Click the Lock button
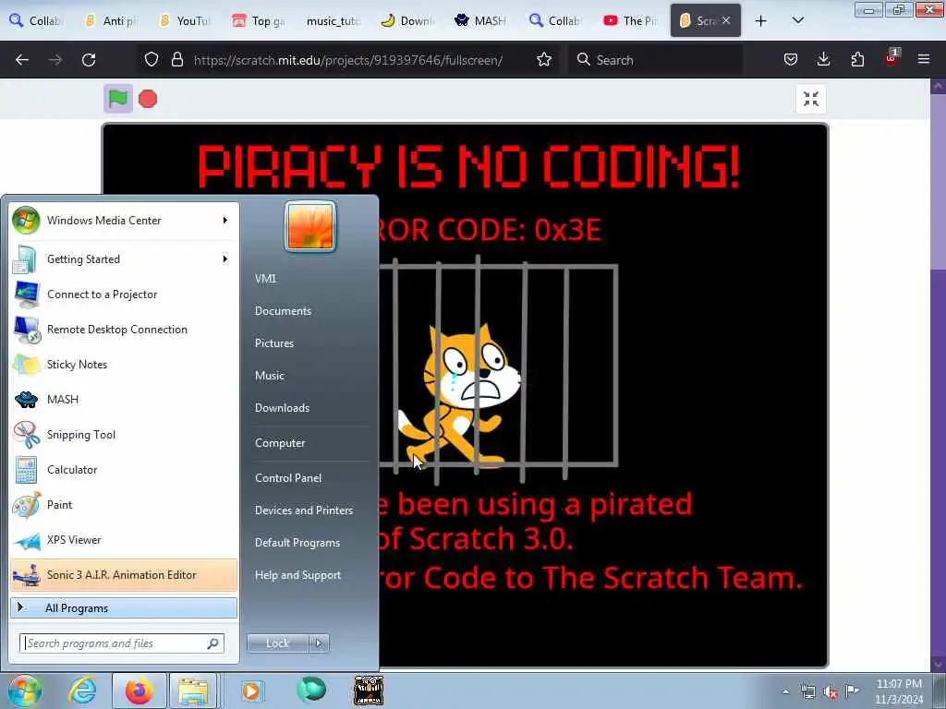 (x=277, y=643)
